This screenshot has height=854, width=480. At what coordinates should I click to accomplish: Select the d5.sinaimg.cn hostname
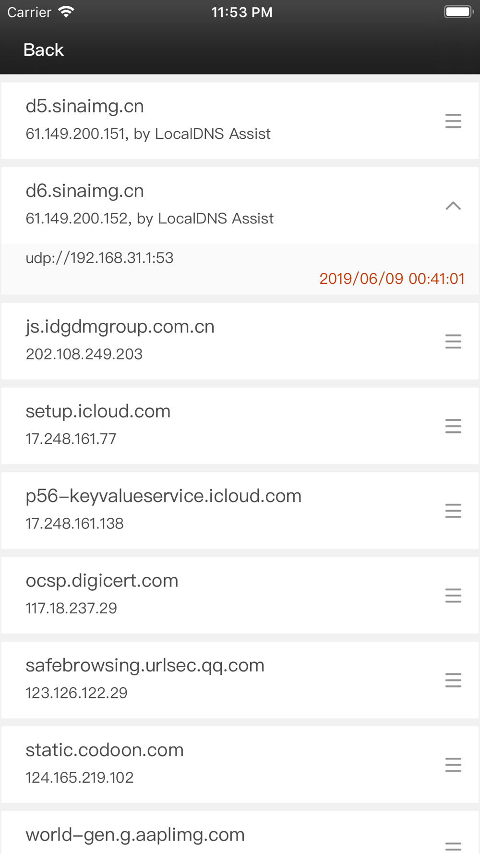tap(85, 106)
